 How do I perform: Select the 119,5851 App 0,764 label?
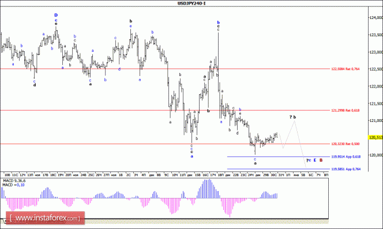[346, 169]
